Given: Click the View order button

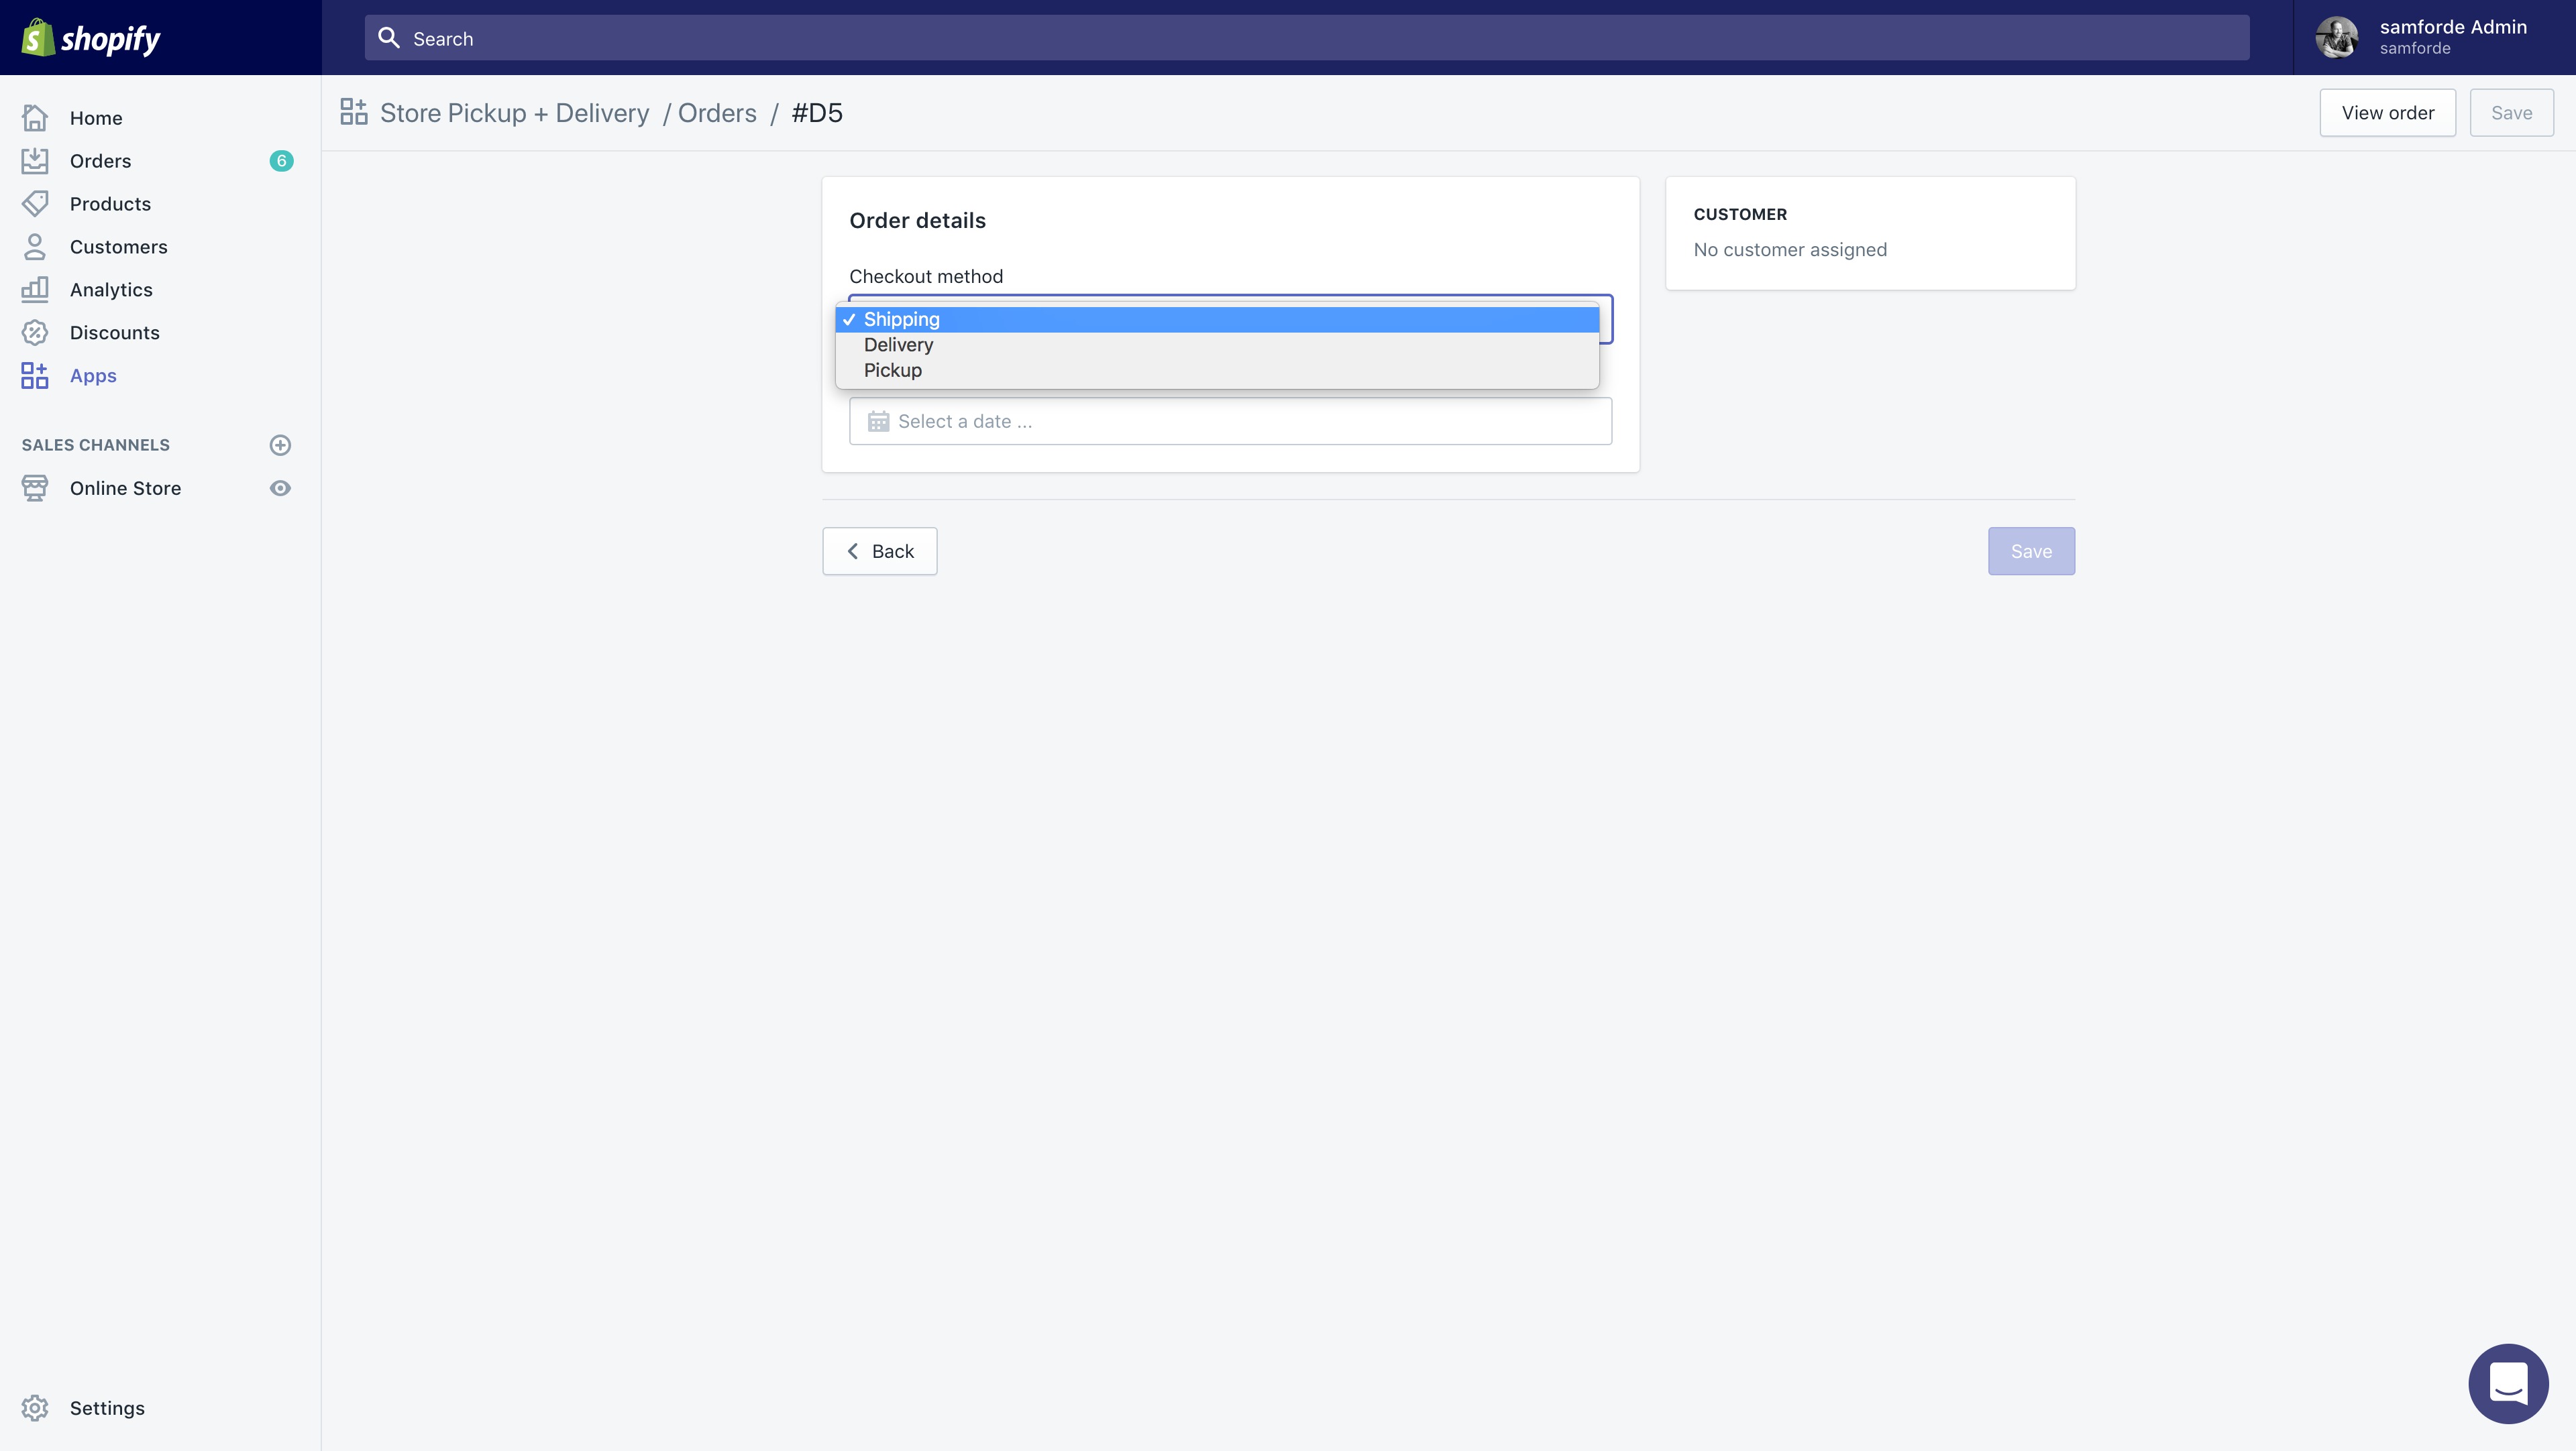Looking at the screenshot, I should [2387, 113].
